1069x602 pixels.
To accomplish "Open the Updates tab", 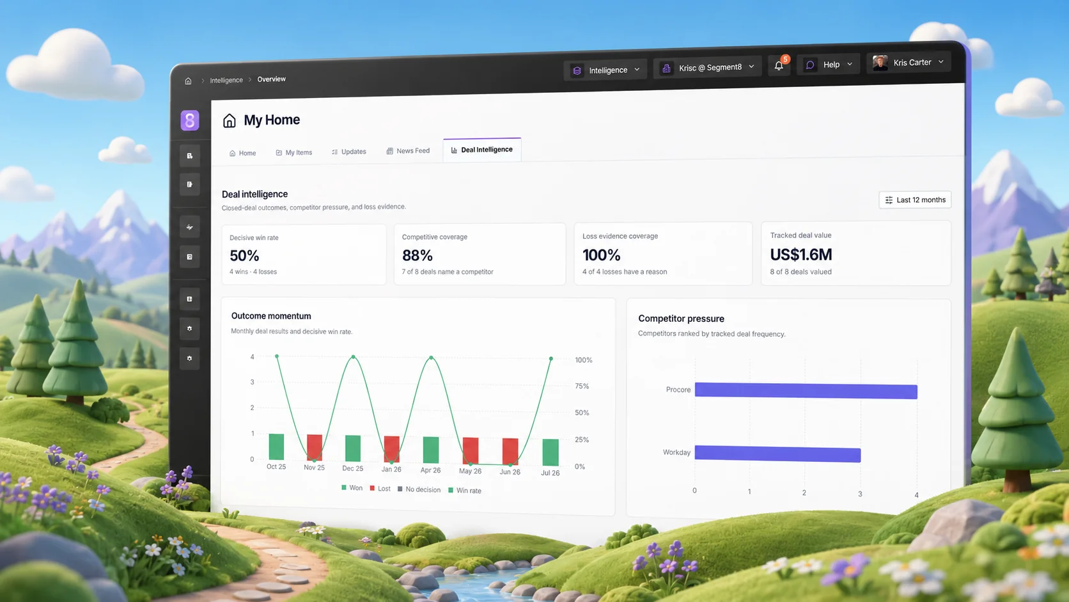I will coord(349,152).
